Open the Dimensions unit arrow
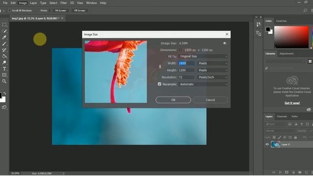 point(180,50)
